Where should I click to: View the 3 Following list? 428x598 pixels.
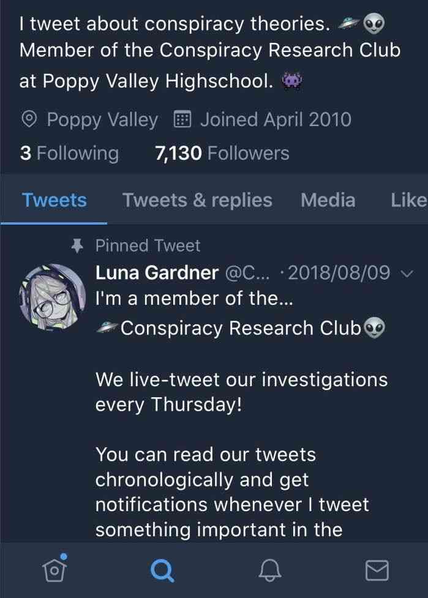coord(69,153)
